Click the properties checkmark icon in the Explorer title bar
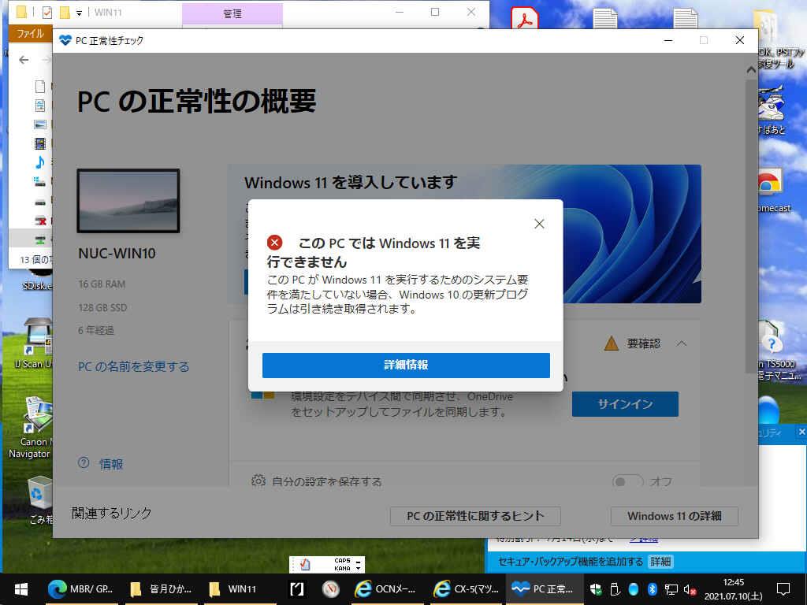Image resolution: width=807 pixels, height=605 pixels. [46, 13]
